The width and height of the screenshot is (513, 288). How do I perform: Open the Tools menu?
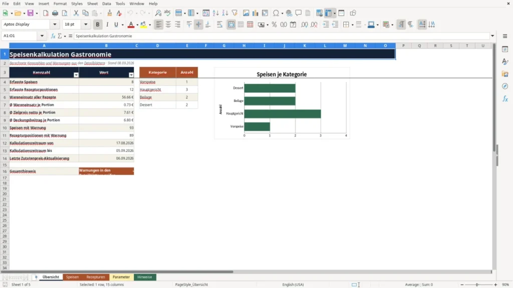pos(120,3)
